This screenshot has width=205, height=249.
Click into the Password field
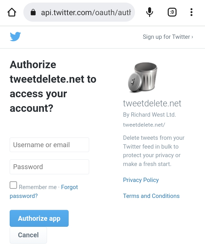[x=49, y=167]
